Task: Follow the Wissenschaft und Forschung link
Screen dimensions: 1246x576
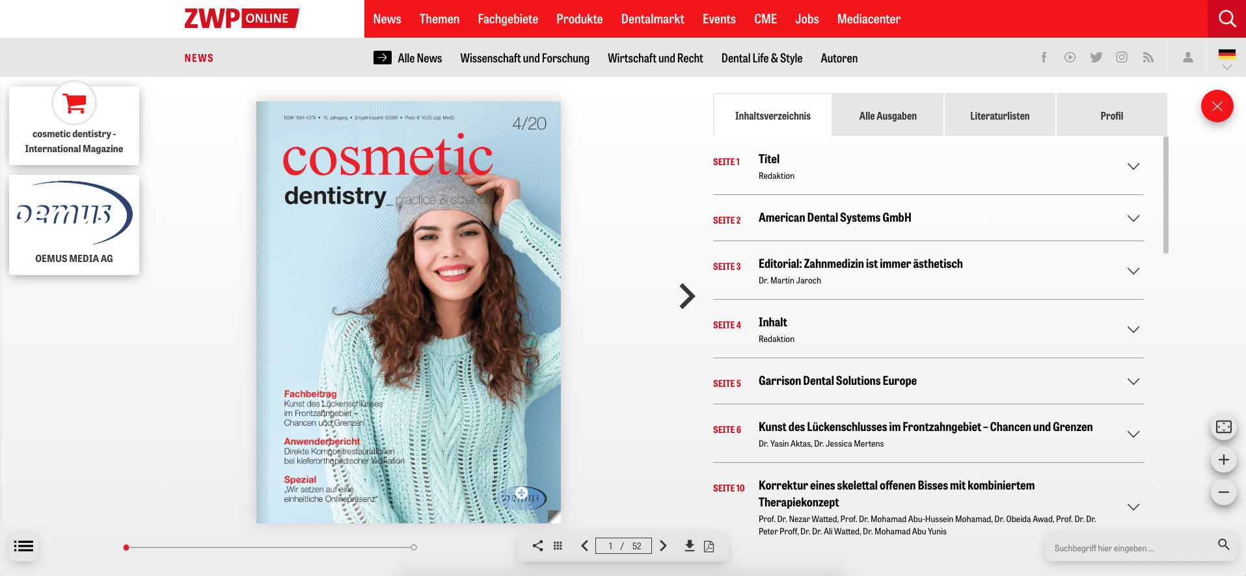Action: (x=524, y=58)
